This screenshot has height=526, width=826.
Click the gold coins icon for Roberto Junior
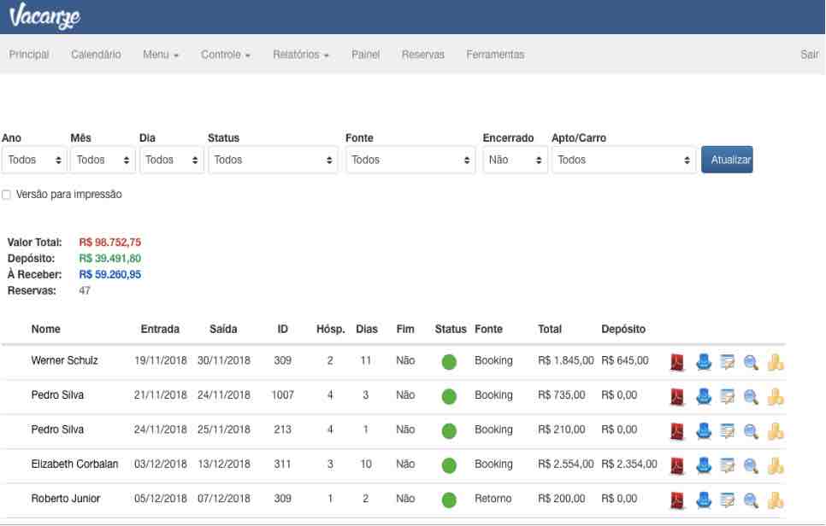click(776, 500)
